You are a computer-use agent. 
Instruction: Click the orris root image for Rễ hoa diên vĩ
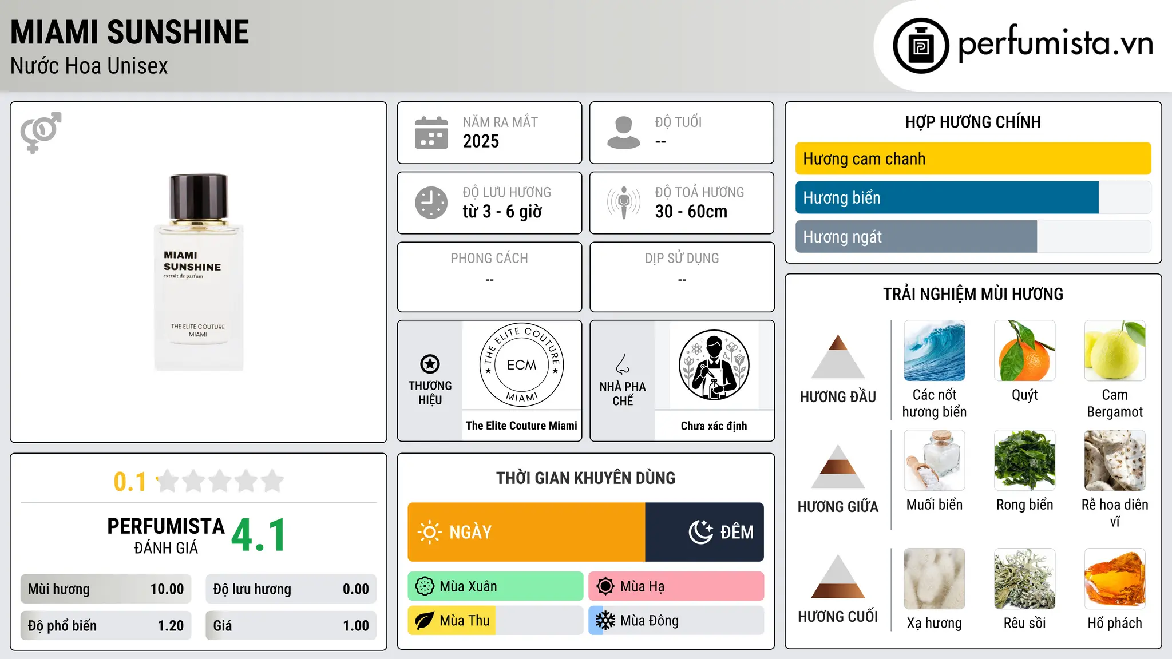tap(1115, 460)
